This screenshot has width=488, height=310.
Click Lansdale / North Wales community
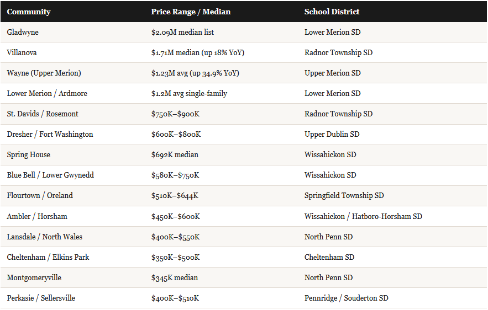[45, 237]
